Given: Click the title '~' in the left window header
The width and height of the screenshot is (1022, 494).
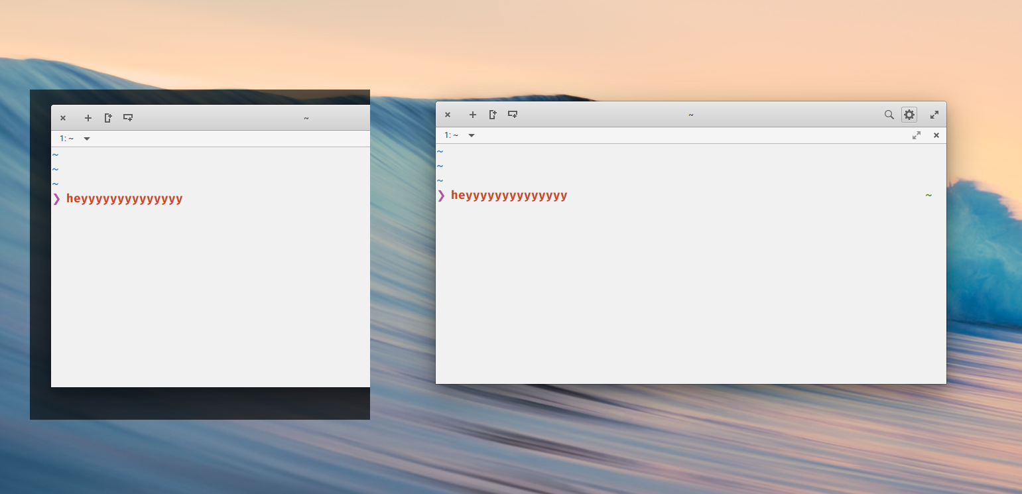Looking at the screenshot, I should point(306,118).
